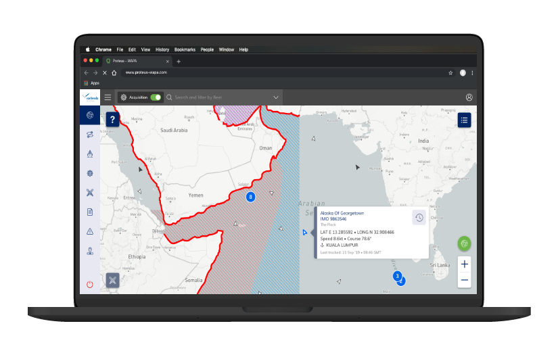Click the search magnifier icon
This screenshot has height=355, width=558.
(169, 97)
